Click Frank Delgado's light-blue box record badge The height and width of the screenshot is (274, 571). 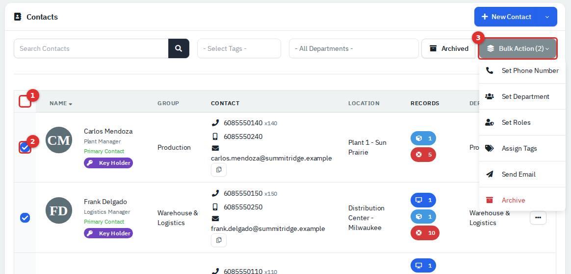[423, 217]
